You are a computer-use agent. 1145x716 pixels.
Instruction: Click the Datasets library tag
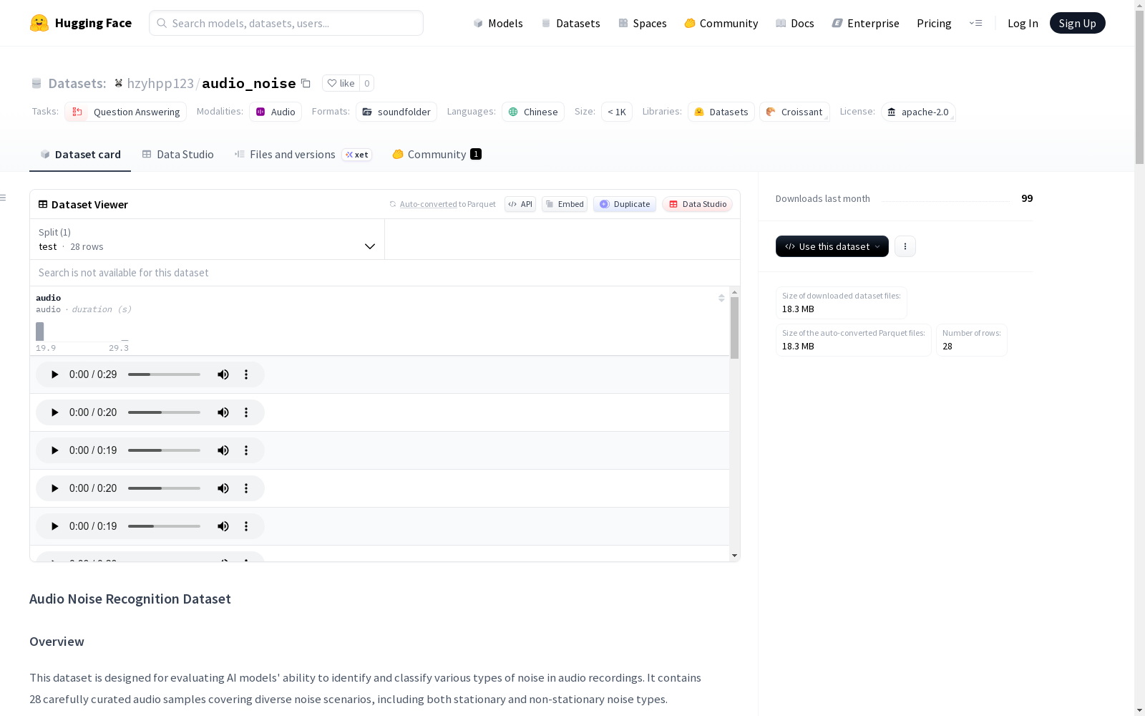[x=721, y=112]
